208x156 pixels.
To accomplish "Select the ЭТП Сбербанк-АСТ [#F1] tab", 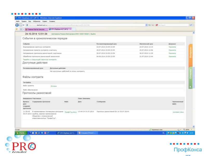I will tap(59, 29).
